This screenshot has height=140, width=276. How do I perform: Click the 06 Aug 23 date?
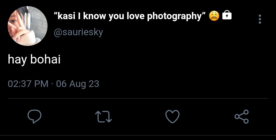[78, 84]
